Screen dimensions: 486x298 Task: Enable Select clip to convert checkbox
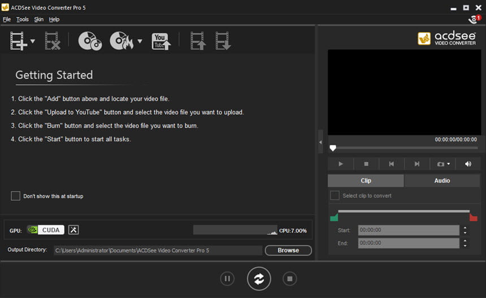335,195
